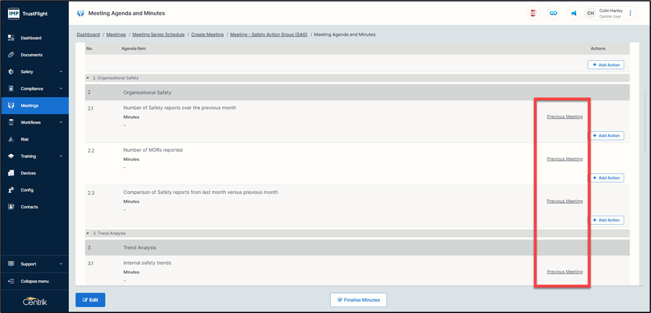Open announcements via the megaphone icon

pos(574,13)
